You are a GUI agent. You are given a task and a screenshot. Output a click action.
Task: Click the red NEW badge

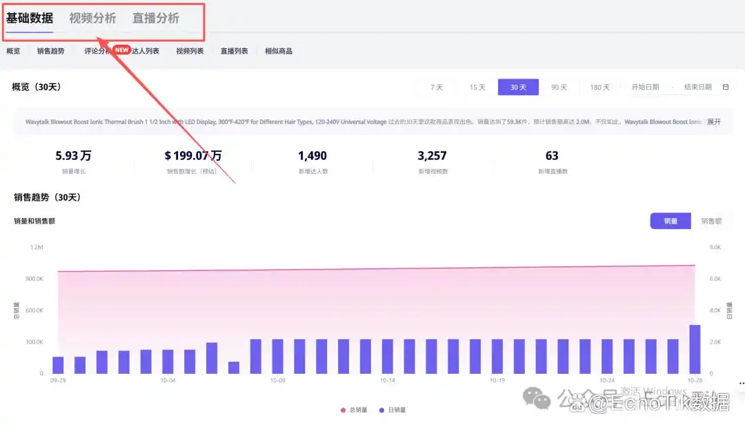(x=122, y=50)
